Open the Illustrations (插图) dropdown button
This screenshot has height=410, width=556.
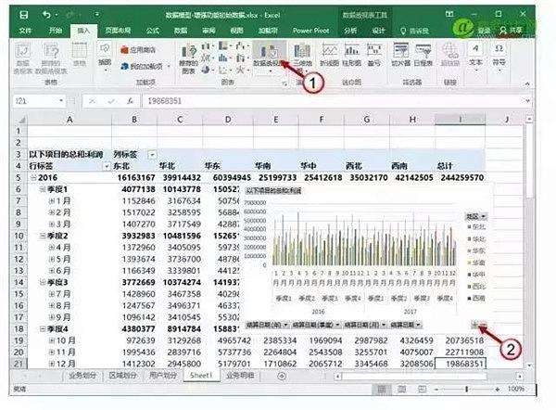point(105,56)
